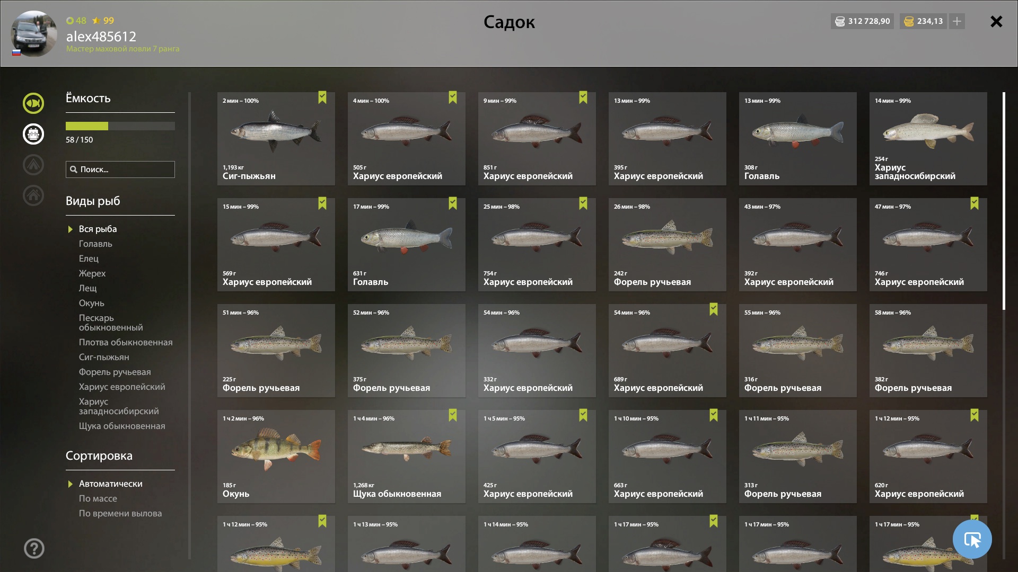Viewport: 1018px width, 572px height.
Task: Show Вся рыба in list
Action: click(98, 229)
